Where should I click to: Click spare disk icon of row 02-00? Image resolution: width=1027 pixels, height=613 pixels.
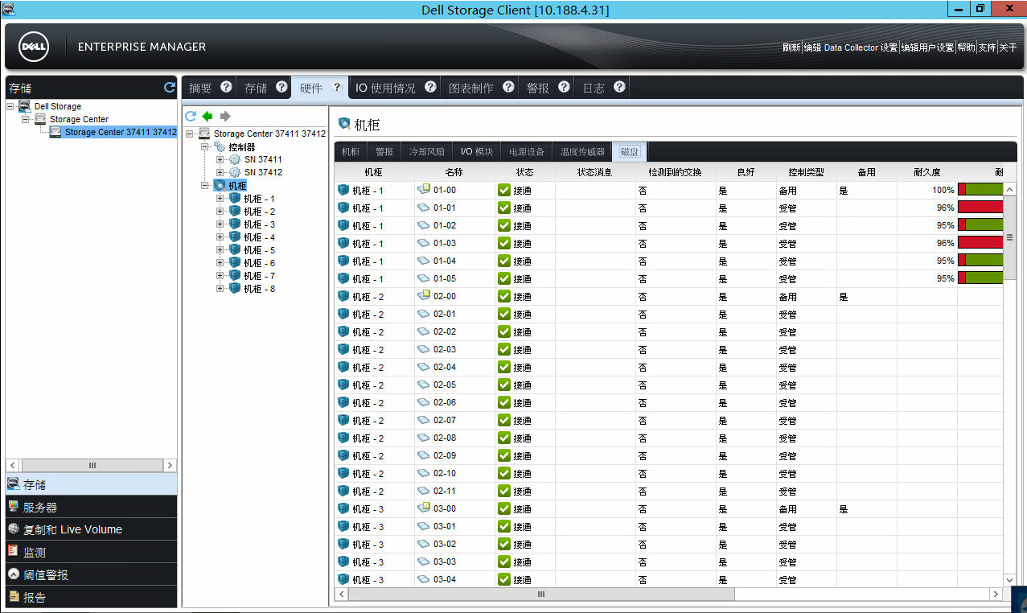tap(424, 295)
